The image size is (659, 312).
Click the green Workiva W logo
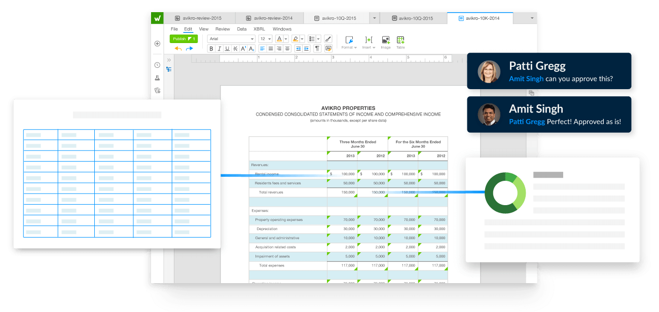pos(157,18)
